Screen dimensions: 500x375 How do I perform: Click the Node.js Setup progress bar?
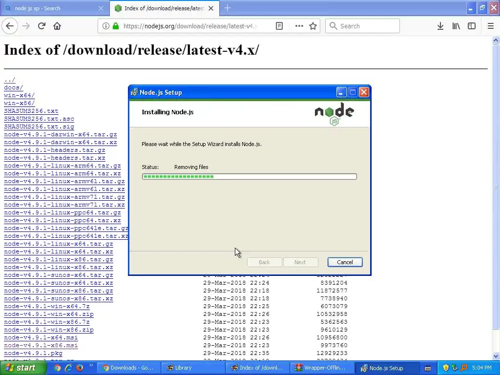click(249, 176)
